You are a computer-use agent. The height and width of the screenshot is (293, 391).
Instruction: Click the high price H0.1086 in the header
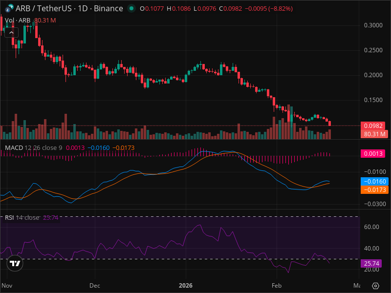(178, 9)
